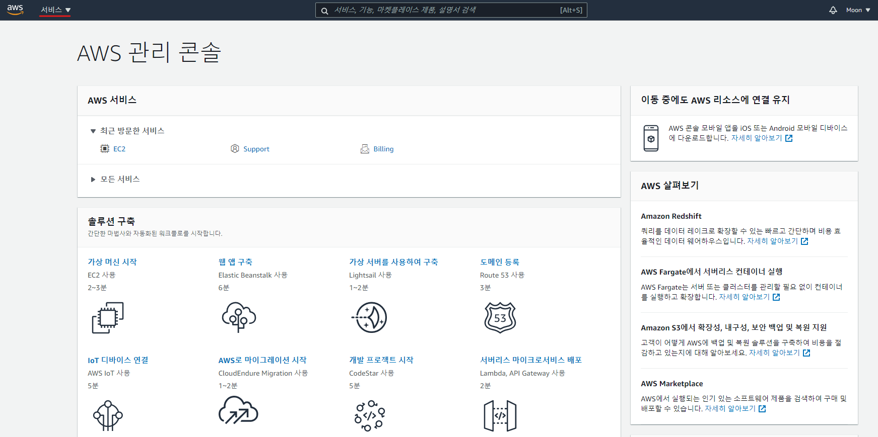Open 개발 프로젝트 시작 link
The width and height of the screenshot is (878, 437).
381,360
